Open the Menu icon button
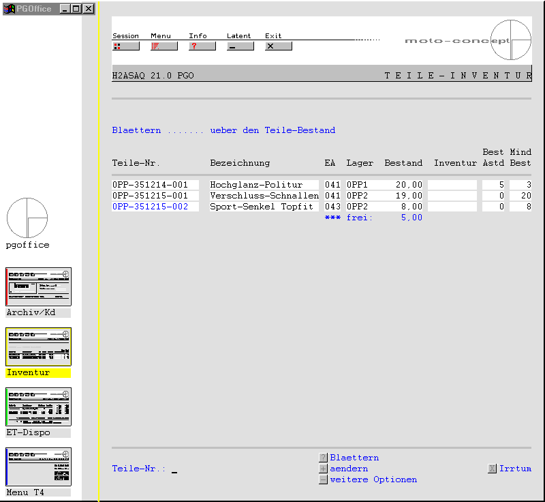The height and width of the screenshot is (502, 545). point(163,46)
